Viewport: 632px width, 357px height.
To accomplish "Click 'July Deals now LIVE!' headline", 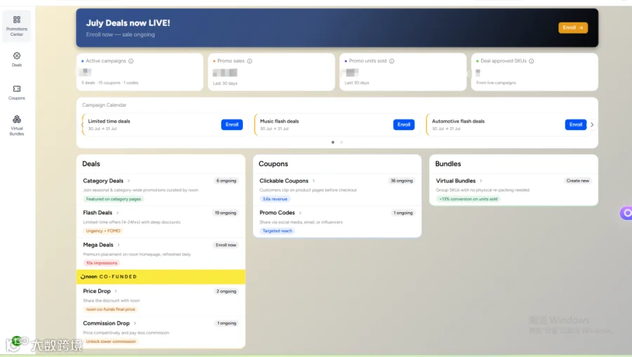I will pyautogui.click(x=129, y=23).
